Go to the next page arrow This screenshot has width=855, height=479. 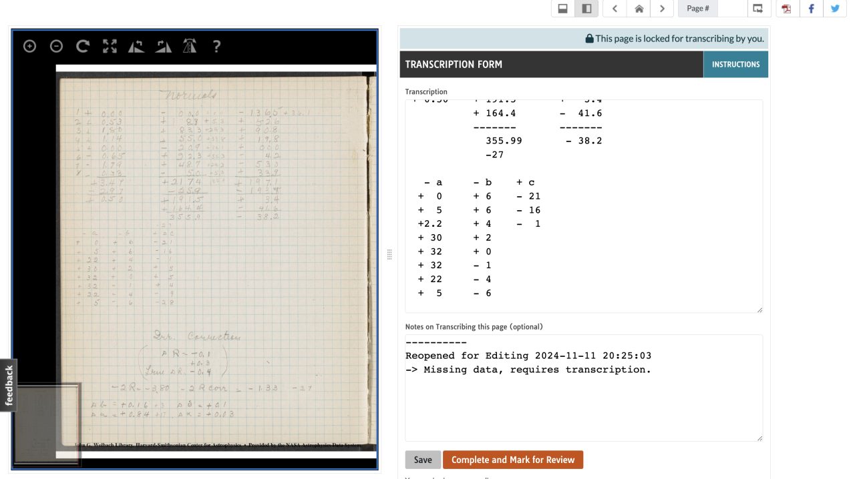point(662,9)
